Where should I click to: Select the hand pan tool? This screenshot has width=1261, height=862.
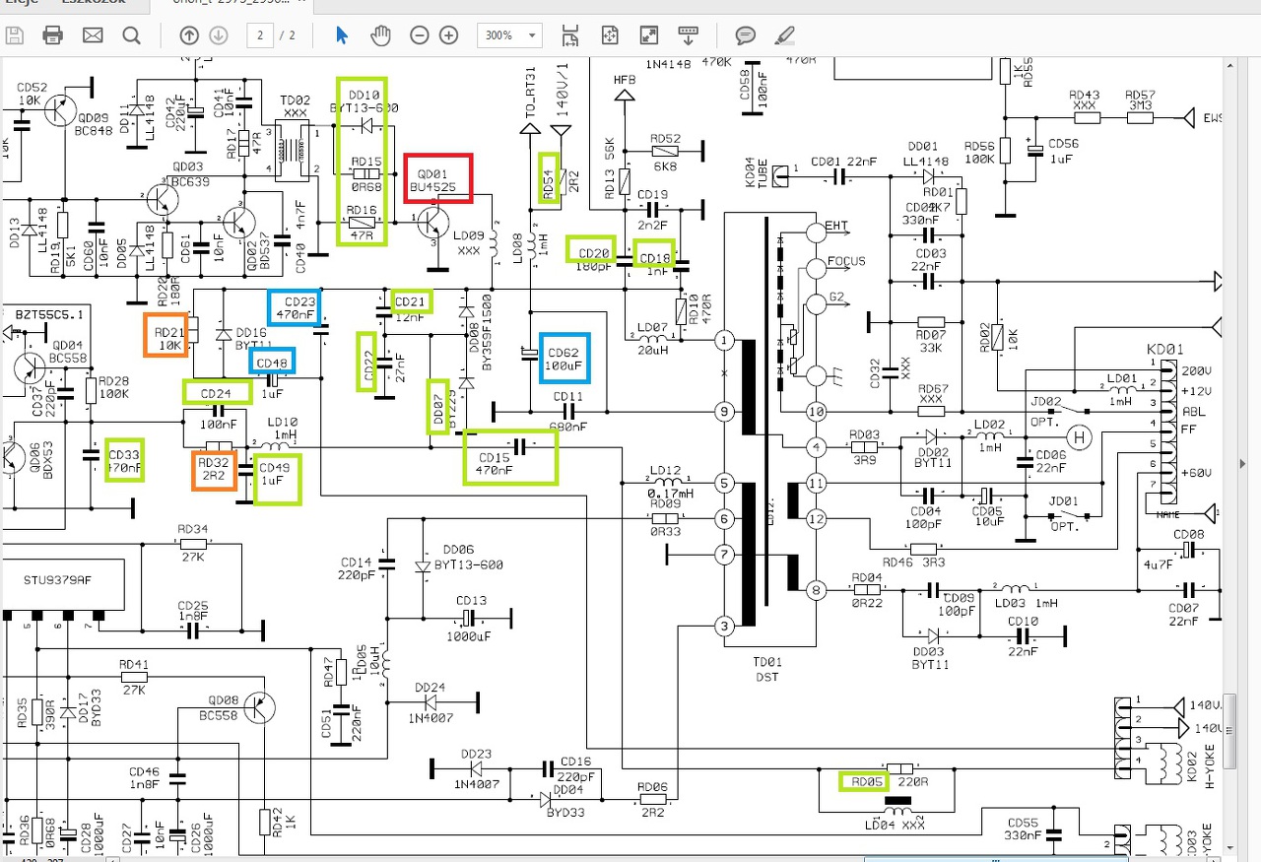(x=380, y=35)
